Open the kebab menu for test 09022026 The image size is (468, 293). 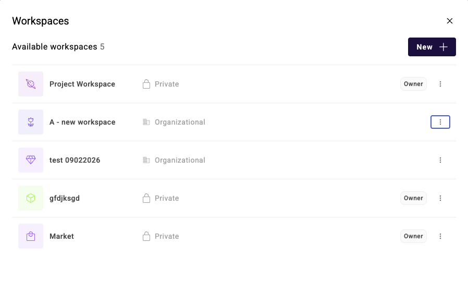[440, 160]
